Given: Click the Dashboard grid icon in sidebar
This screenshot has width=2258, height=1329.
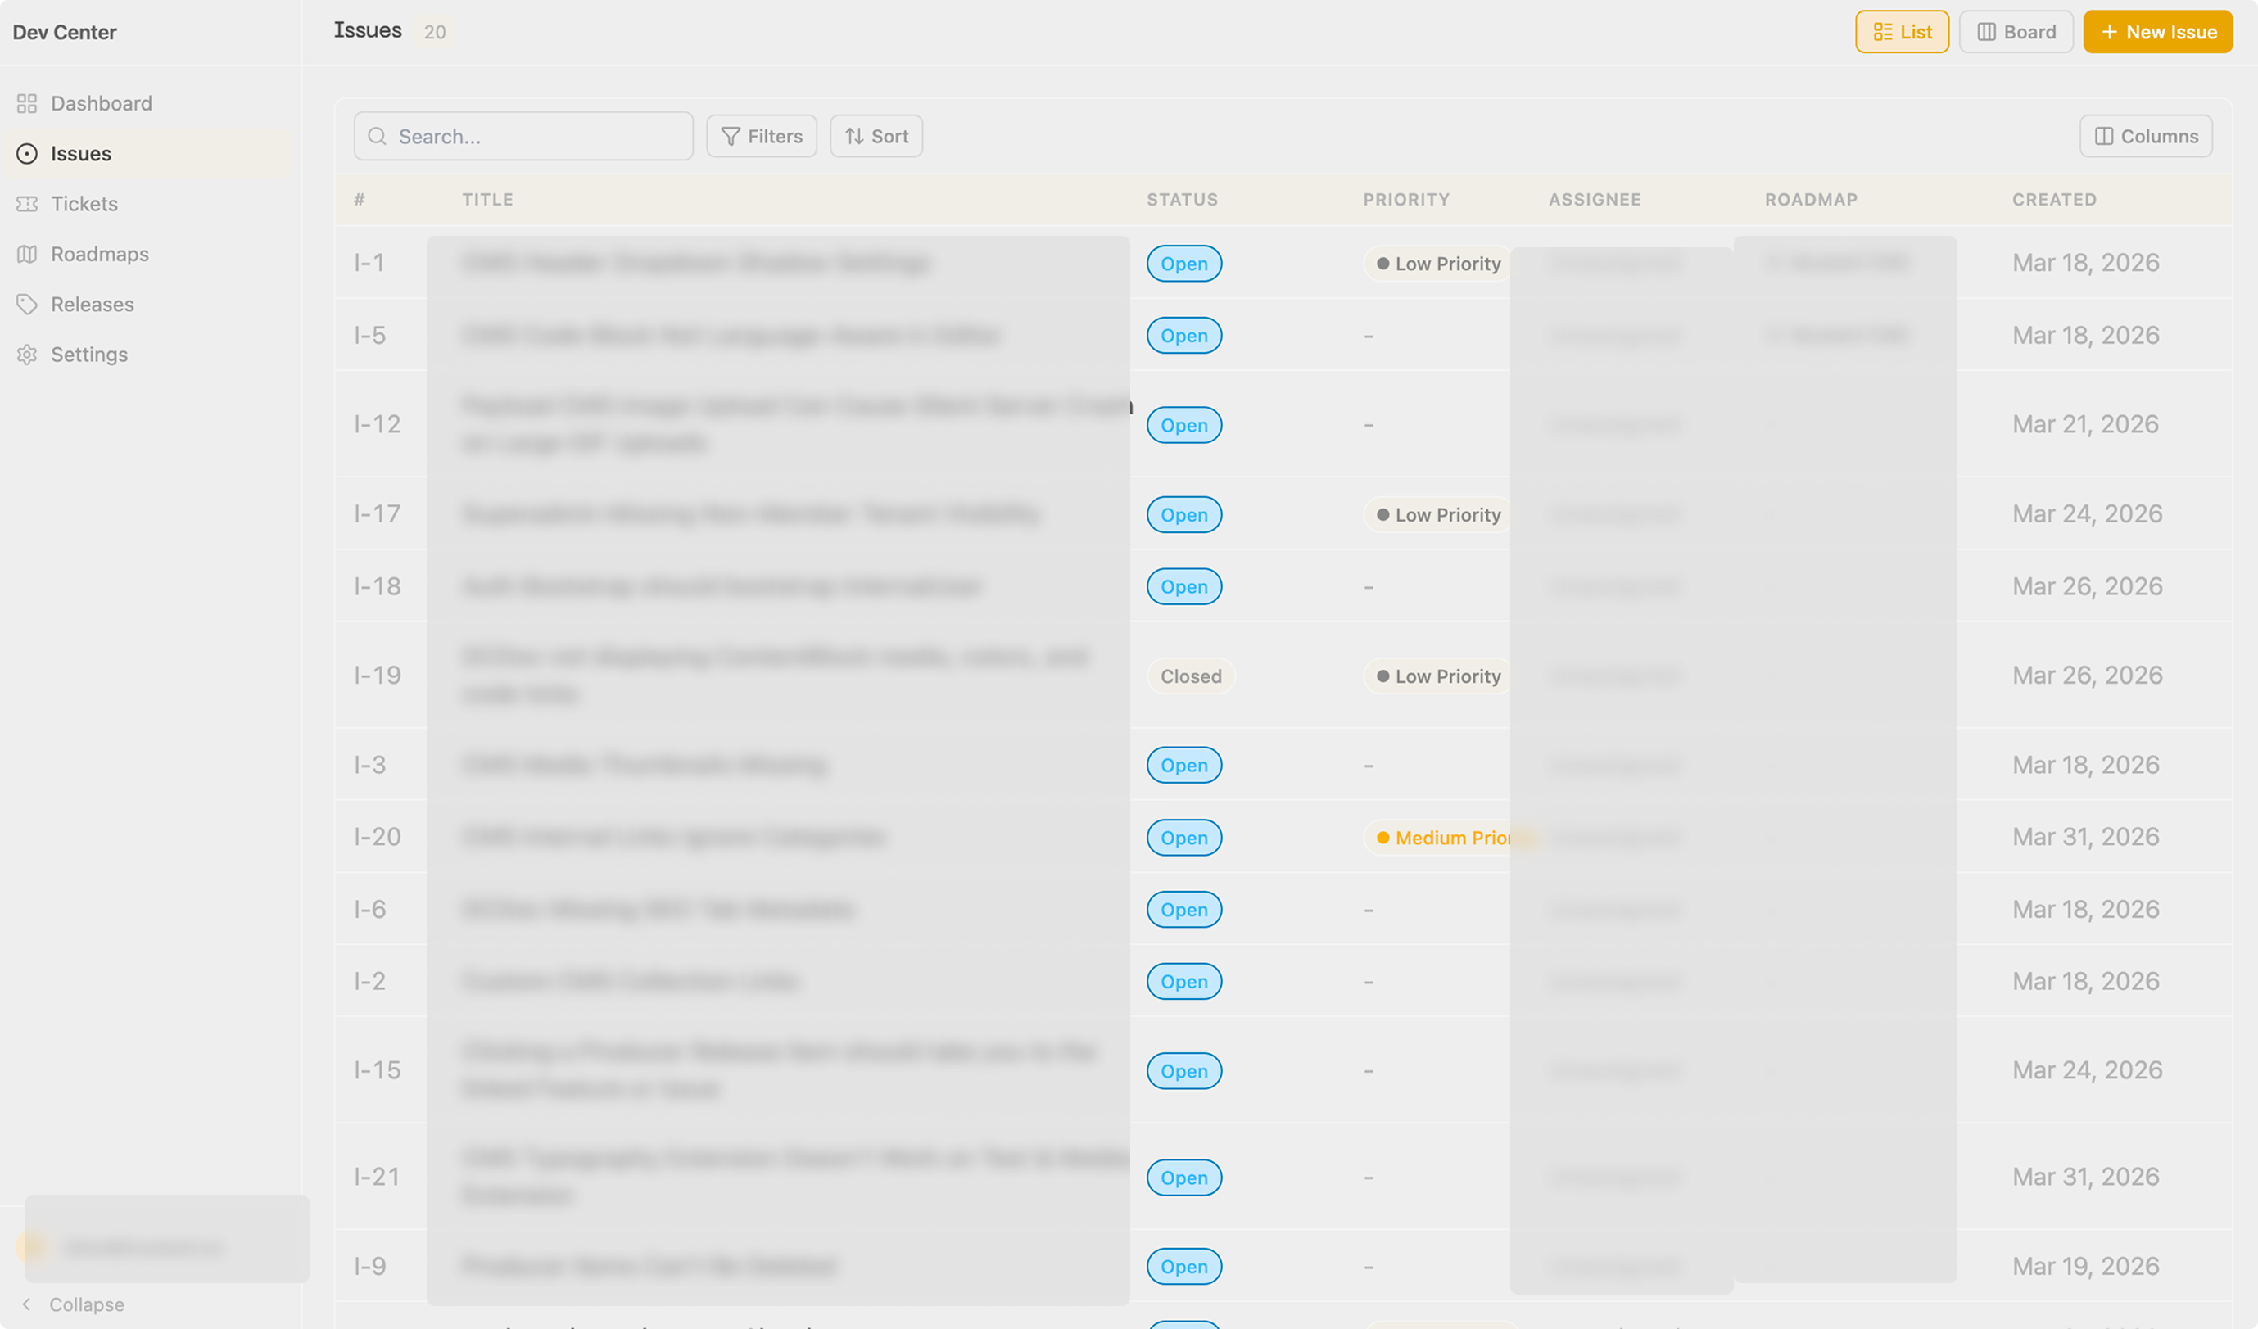Looking at the screenshot, I should point(27,104).
